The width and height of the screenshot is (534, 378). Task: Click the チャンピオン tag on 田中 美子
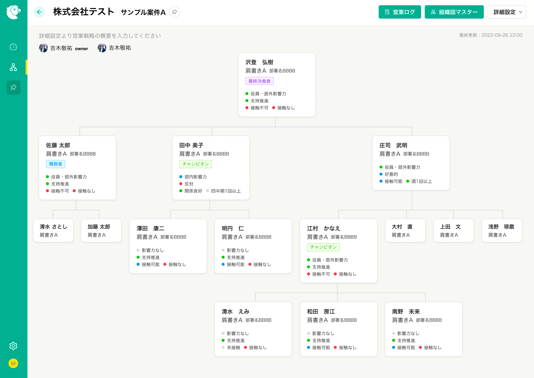(x=195, y=164)
